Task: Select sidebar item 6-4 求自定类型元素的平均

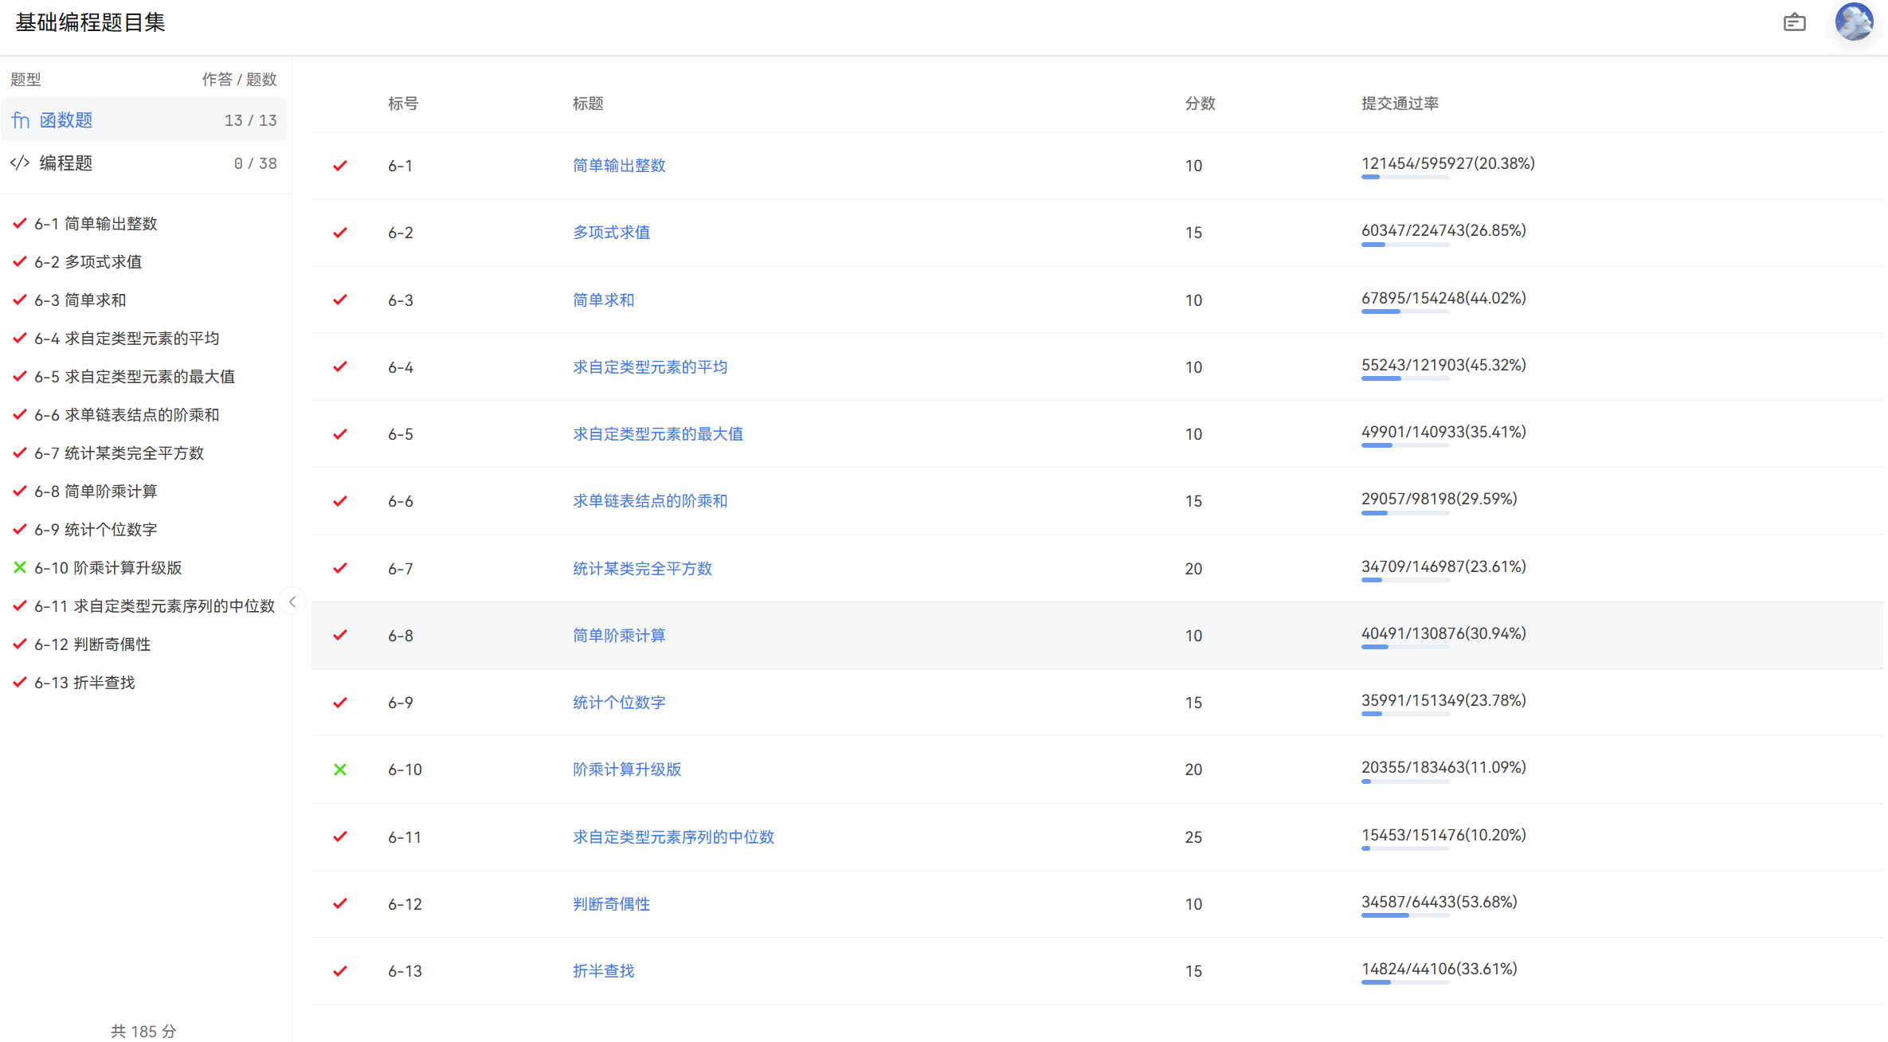Action: click(x=127, y=339)
